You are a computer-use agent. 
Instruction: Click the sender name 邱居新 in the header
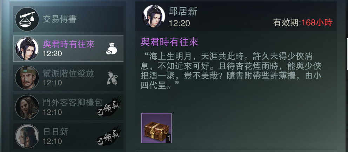[183, 12]
